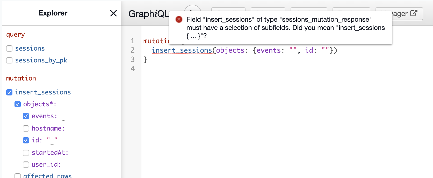Place cursor on id: in the editor code
433x178 pixels.
pyautogui.click(x=311, y=50)
